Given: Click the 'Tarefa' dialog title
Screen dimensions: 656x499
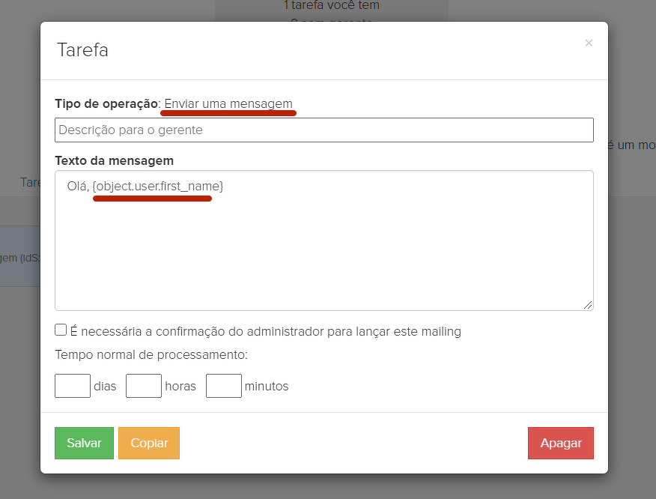Looking at the screenshot, I should [82, 50].
